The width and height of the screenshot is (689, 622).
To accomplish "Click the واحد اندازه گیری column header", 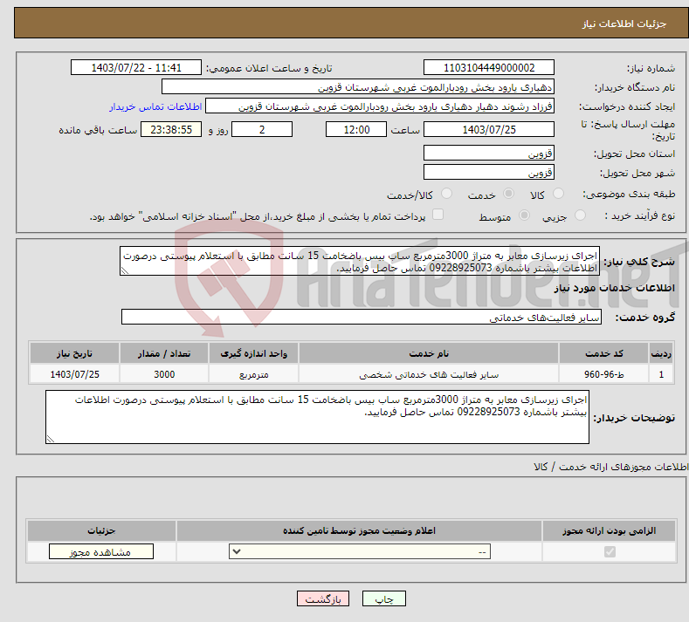I will [x=253, y=353].
